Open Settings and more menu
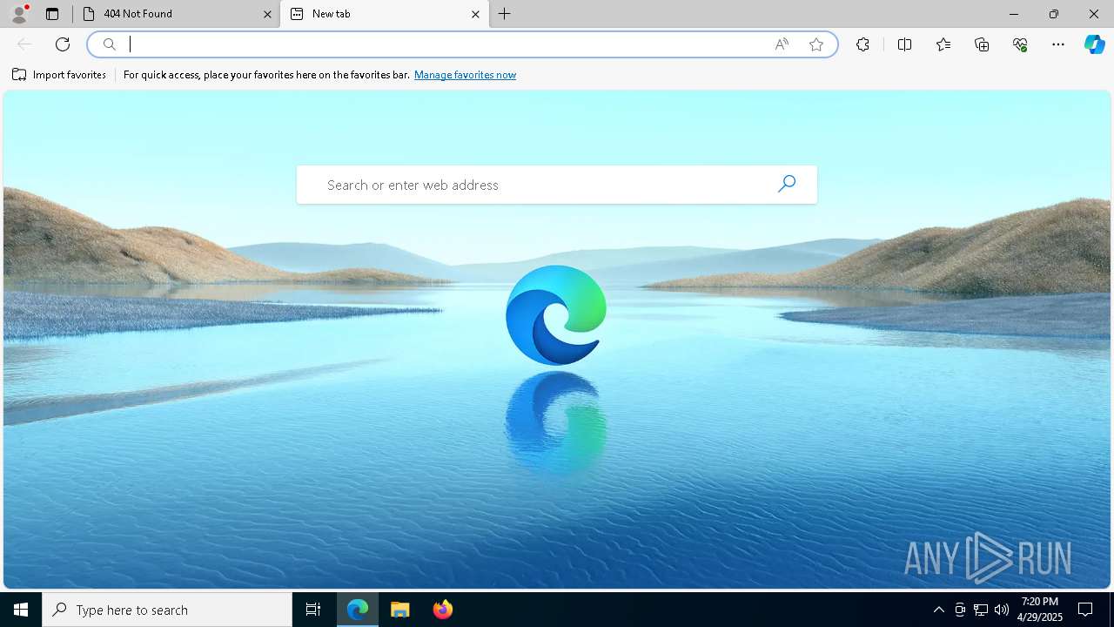Viewport: 1114px width, 627px height. coord(1058,44)
